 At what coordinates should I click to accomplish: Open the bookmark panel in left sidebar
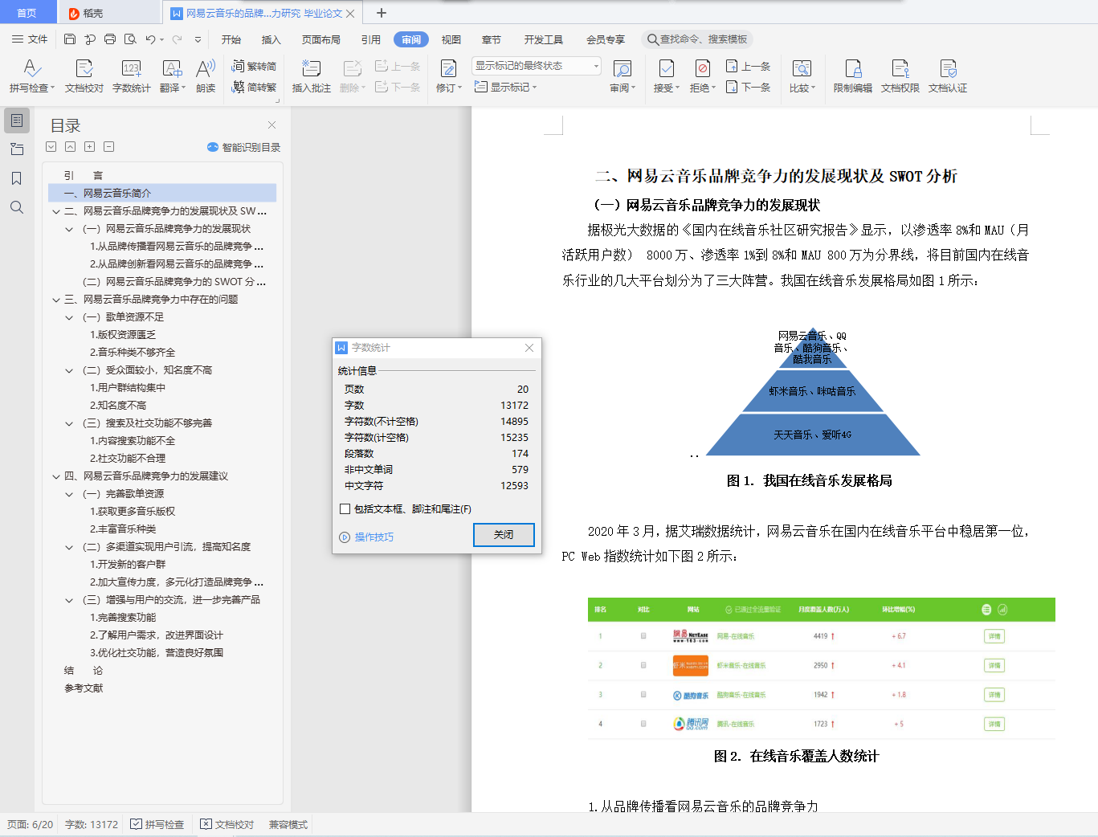(17, 178)
